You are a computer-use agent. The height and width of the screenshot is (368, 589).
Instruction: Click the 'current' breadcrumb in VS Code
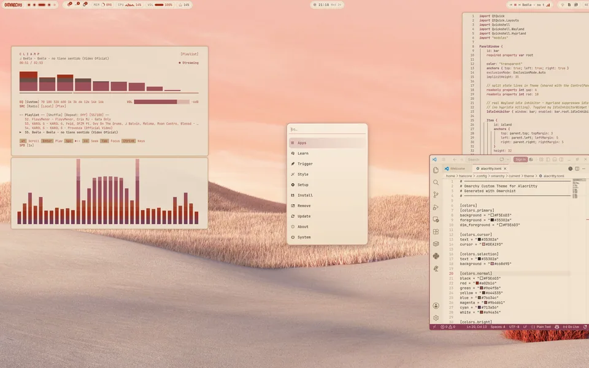[x=514, y=176]
